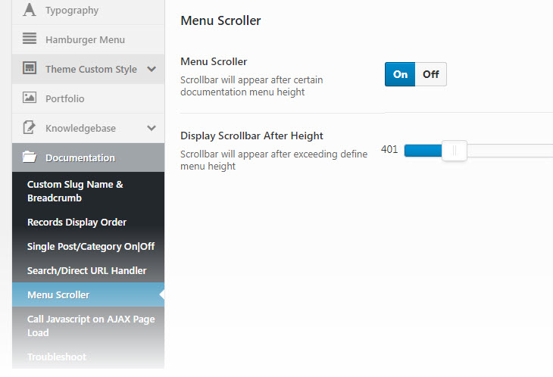The width and height of the screenshot is (553, 377).
Task: Click the Documentation folder icon
Action: (x=30, y=157)
